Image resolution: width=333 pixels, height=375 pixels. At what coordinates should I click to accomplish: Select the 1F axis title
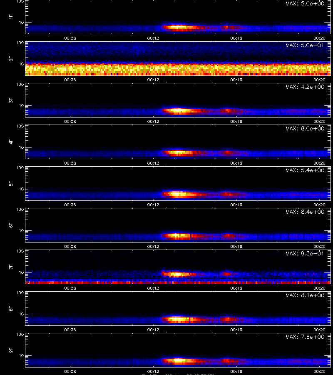click(x=11, y=17)
